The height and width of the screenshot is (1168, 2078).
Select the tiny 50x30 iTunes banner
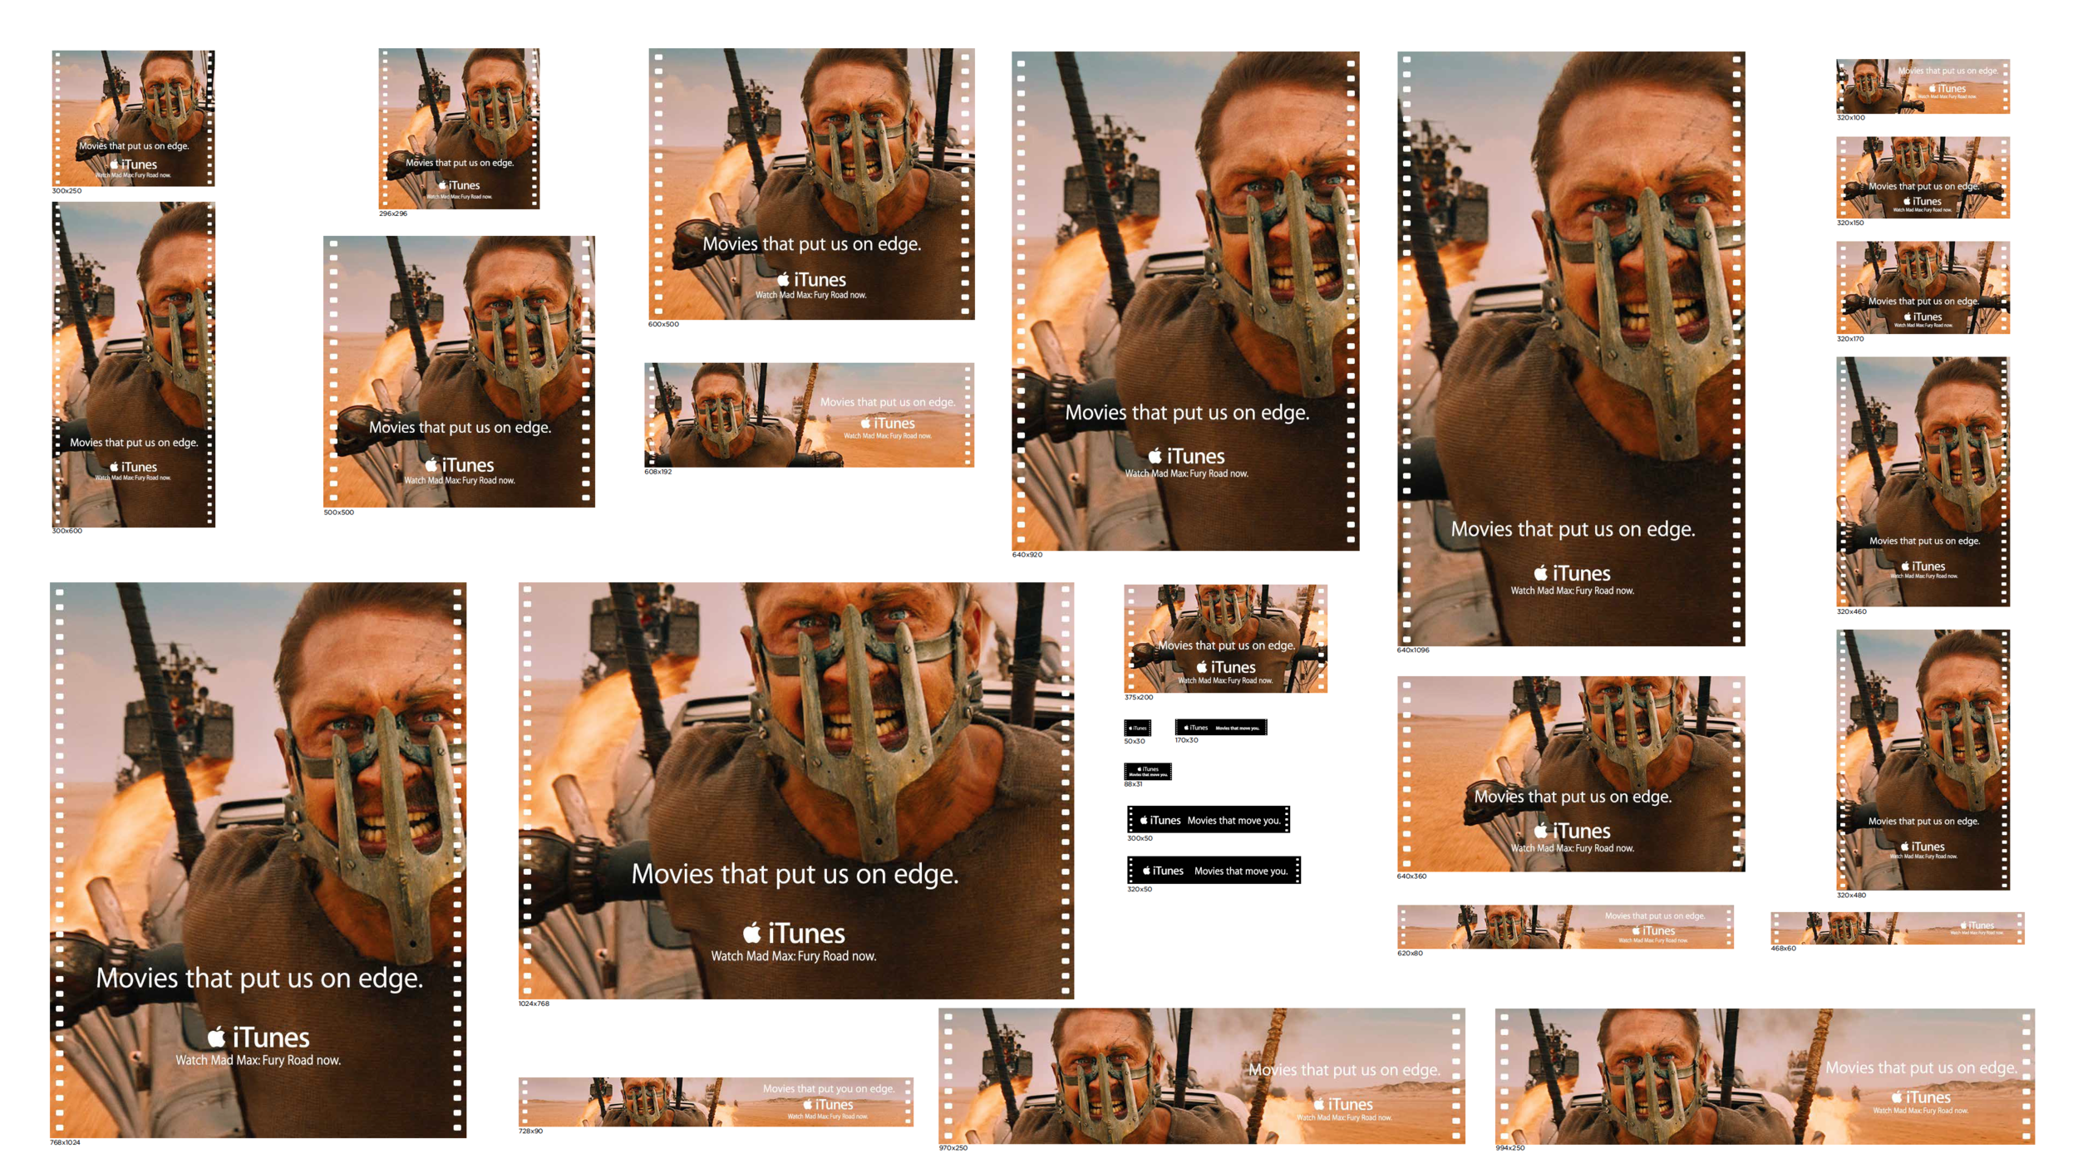1137,728
